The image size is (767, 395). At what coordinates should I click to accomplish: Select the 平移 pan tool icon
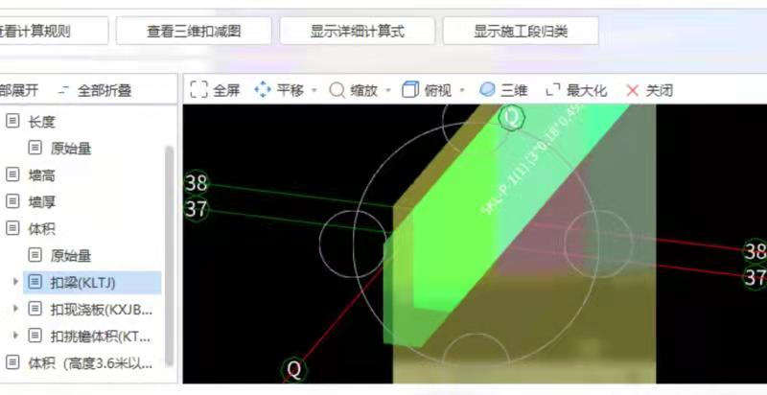pos(263,90)
